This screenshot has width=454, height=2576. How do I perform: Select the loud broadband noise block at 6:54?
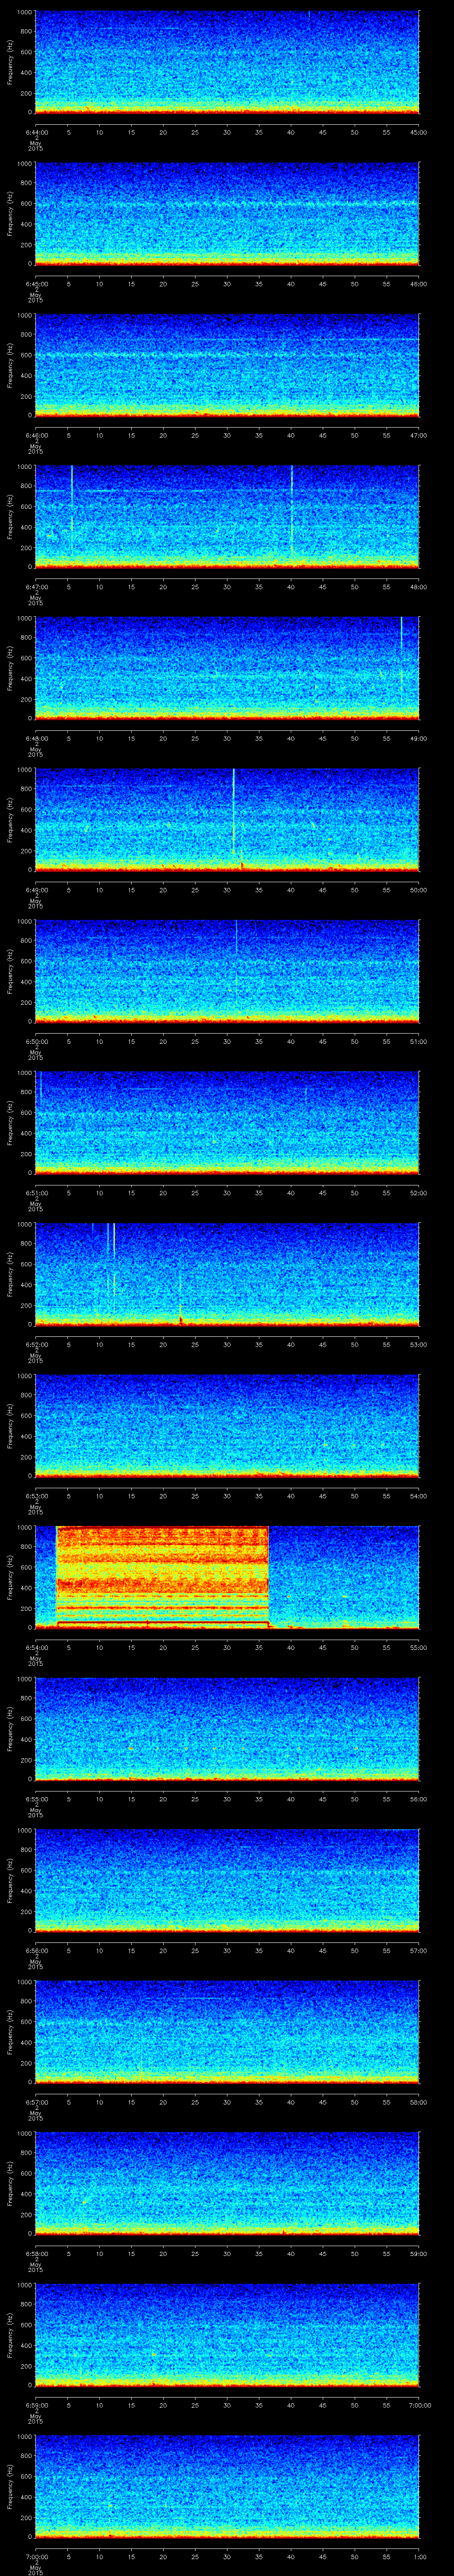point(163,1577)
